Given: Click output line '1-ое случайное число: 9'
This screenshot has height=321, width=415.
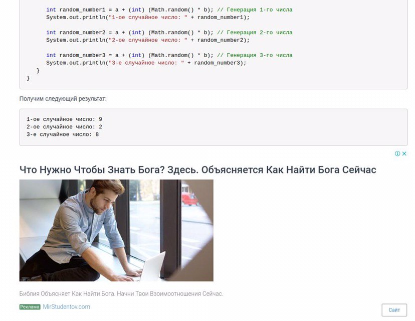Looking at the screenshot, I should pyautogui.click(x=64, y=119).
